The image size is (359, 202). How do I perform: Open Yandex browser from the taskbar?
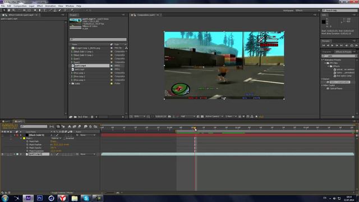(63, 198)
